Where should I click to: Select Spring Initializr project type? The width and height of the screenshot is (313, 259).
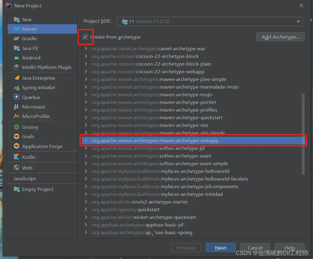coord(42,88)
